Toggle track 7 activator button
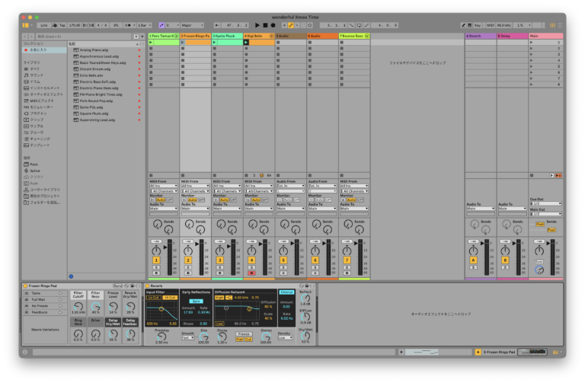The height and width of the screenshot is (383, 585). pos(347,260)
